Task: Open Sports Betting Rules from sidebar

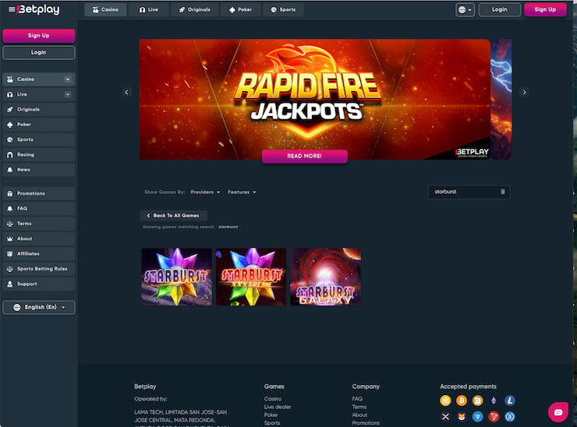Action: pyautogui.click(x=39, y=269)
